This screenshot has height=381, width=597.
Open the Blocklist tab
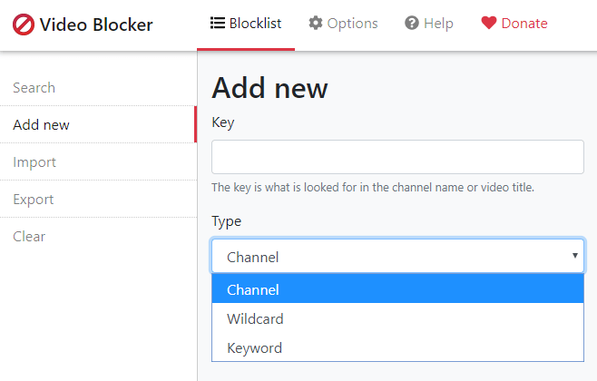tap(246, 24)
